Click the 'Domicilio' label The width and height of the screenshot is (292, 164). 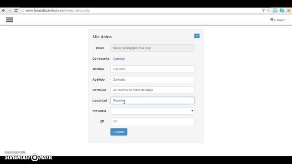[x=99, y=90]
